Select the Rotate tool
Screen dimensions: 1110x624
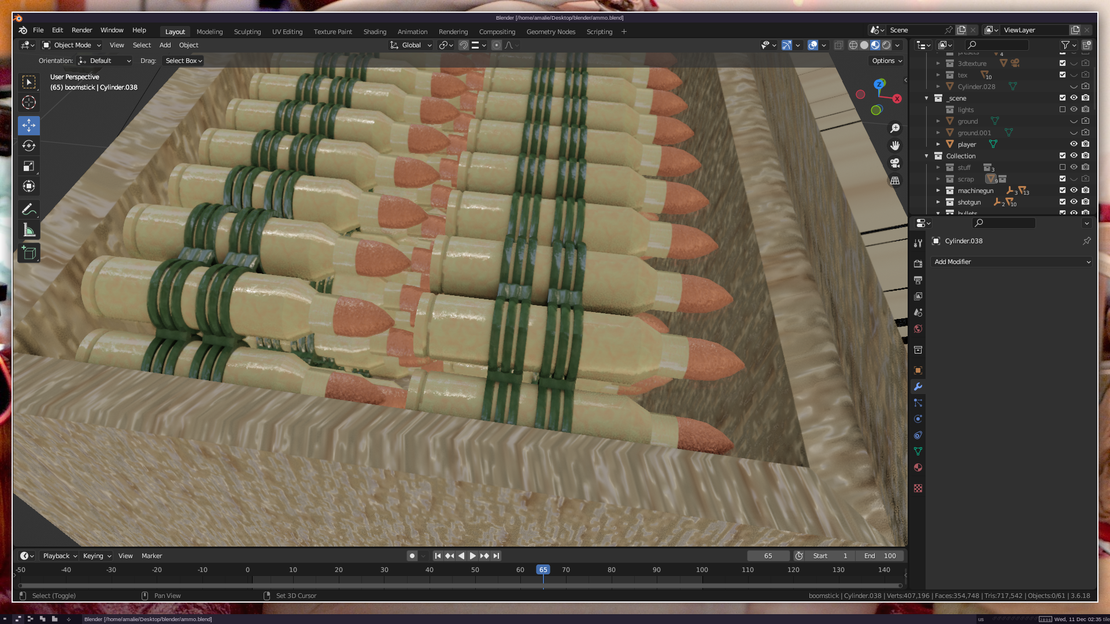29,146
